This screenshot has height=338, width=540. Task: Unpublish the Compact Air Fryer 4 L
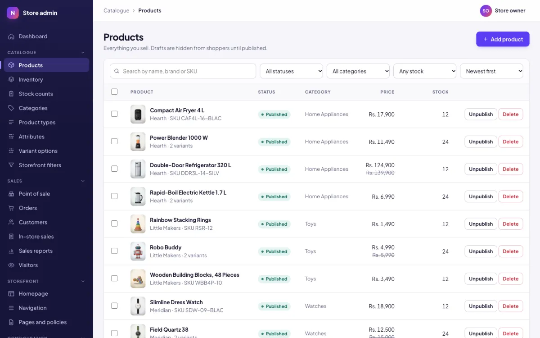(481, 114)
